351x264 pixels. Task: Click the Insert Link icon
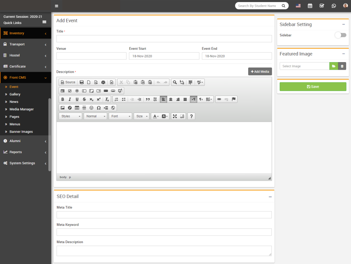click(x=219, y=100)
